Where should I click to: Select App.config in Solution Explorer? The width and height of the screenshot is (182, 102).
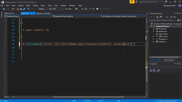[x=163, y=34]
